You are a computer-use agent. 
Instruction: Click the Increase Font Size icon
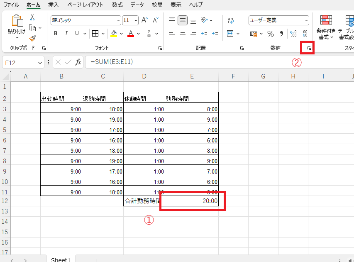coord(144,20)
